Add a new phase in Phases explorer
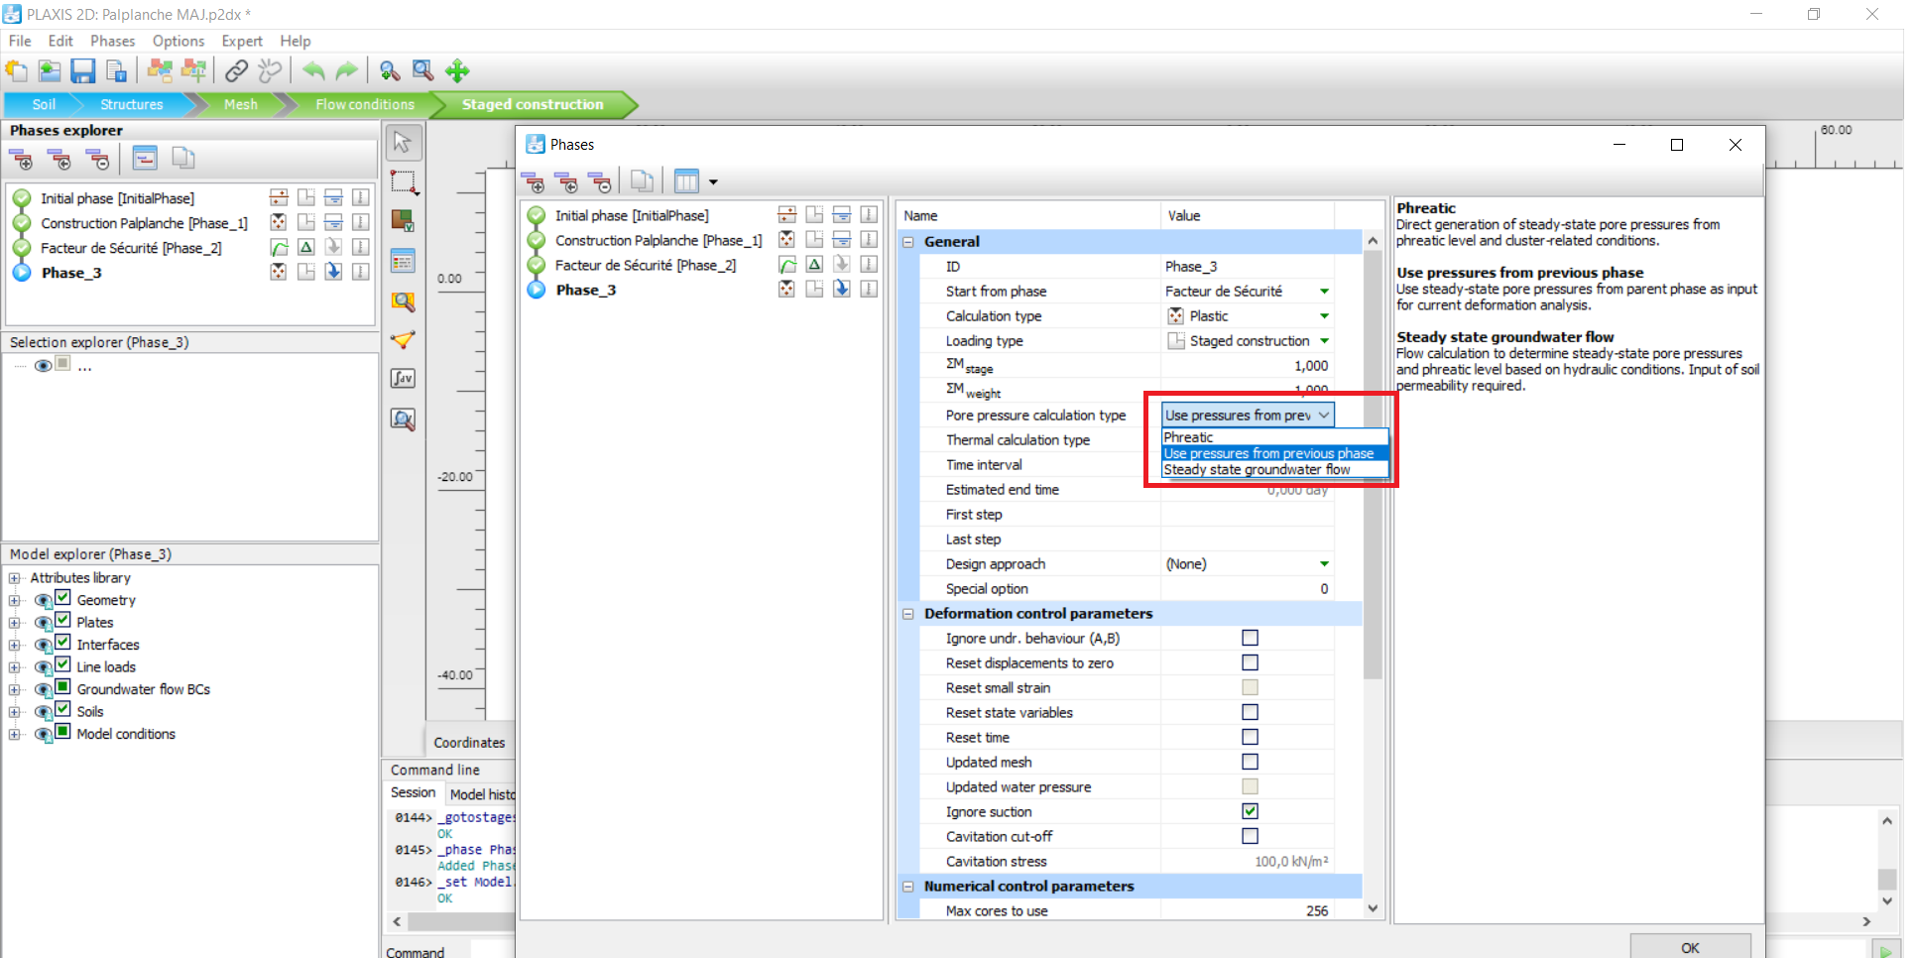 pos(22,159)
